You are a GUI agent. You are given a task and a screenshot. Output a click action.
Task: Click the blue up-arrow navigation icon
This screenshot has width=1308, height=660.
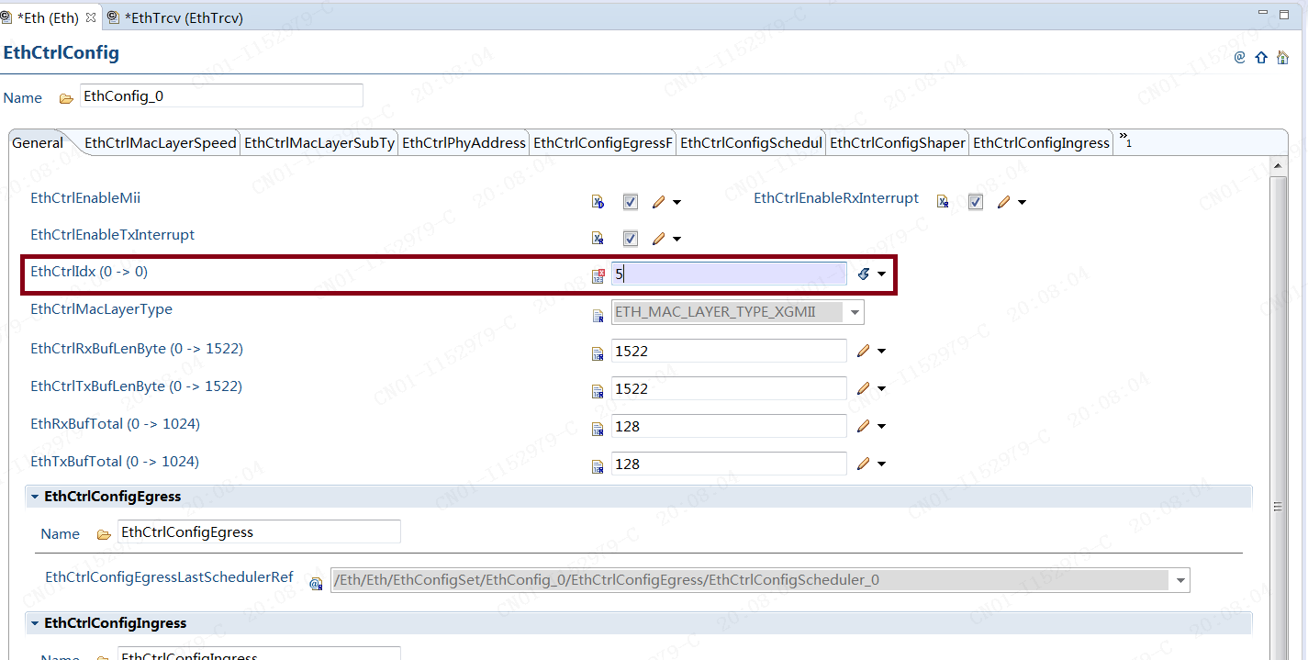click(1261, 57)
